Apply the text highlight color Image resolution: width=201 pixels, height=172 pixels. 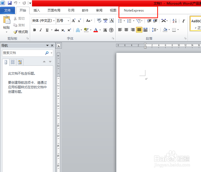pyautogui.click(x=86, y=30)
